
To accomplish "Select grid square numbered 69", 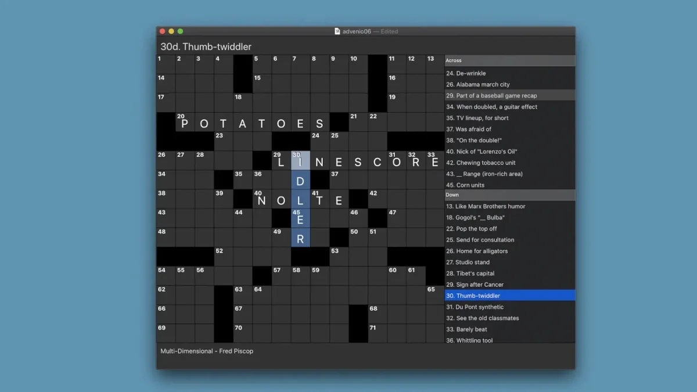I will (166, 333).
